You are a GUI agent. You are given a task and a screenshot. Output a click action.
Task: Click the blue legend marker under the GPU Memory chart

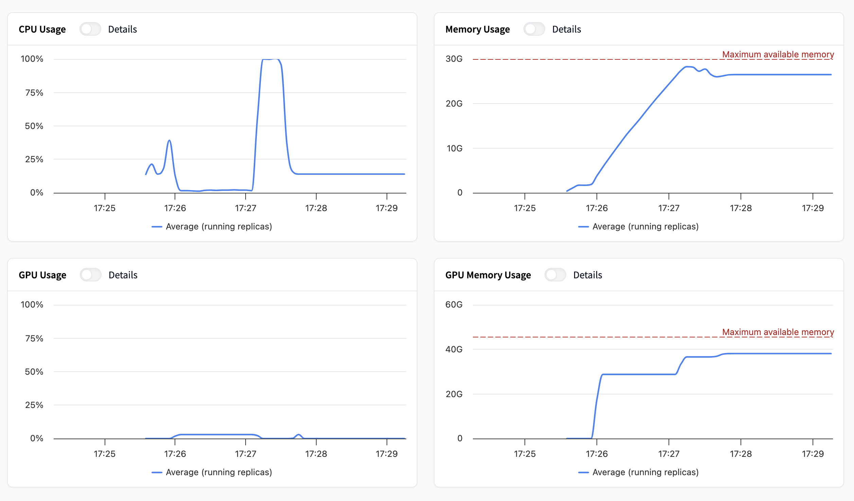pos(583,472)
